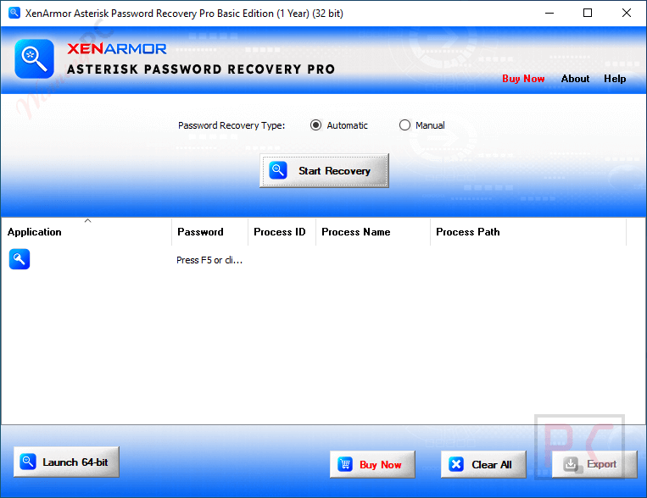Sort by the Process Path column header
Viewport: 647px width, 498px height.
(528, 232)
